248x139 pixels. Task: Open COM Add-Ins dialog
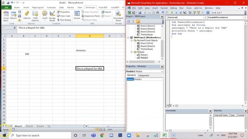pos(35,16)
